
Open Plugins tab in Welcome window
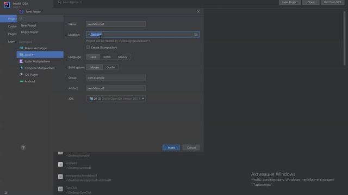coord(9,34)
